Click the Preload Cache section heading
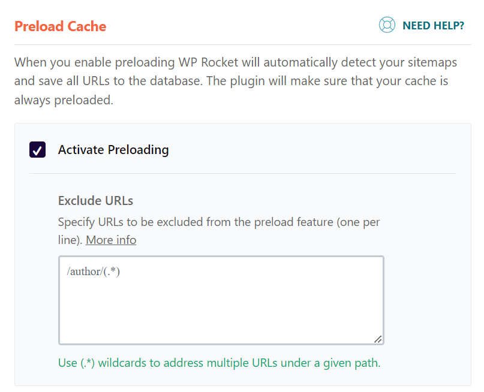Image resolution: width=484 pixels, height=392 pixels. pyautogui.click(x=60, y=26)
